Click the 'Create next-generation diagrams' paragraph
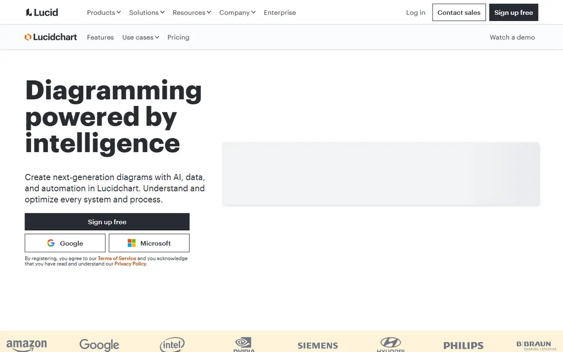The image size is (563, 352). [x=115, y=188]
